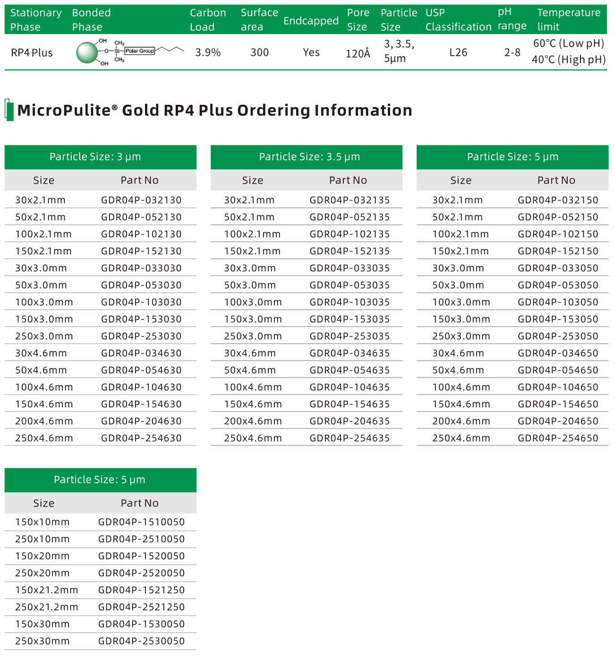This screenshot has width=614, height=660.
Task: Select part number GDR04P-204650
Action: coord(558,421)
